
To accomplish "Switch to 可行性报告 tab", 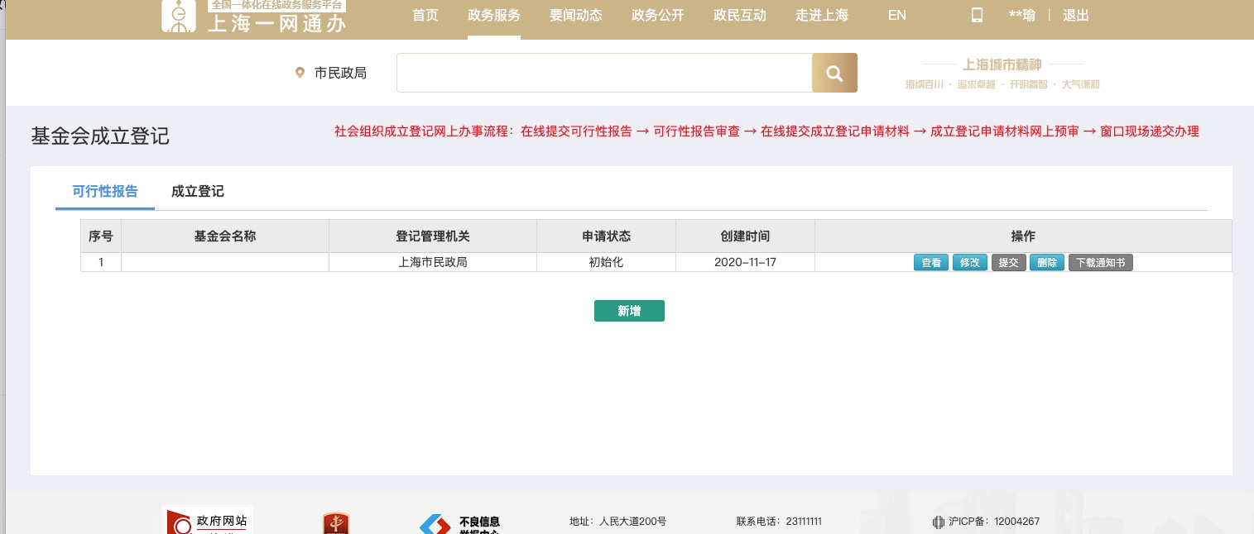I will click(105, 191).
